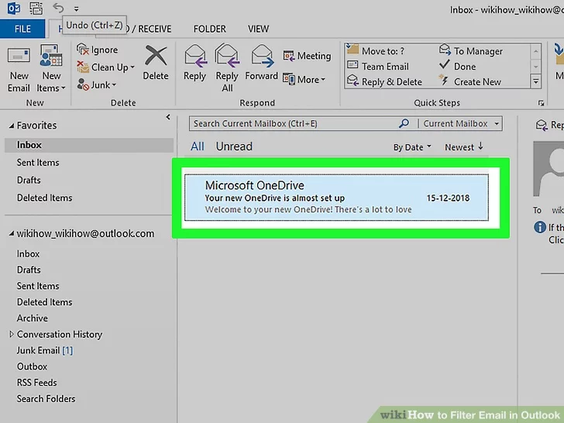
Task: Expand the Quick Steps gallery
Action: 536,81
